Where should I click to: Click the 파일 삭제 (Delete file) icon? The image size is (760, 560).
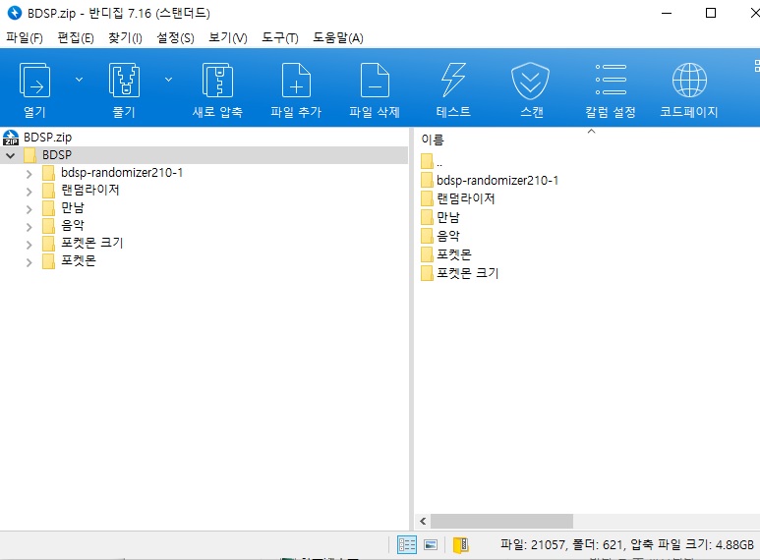click(375, 81)
